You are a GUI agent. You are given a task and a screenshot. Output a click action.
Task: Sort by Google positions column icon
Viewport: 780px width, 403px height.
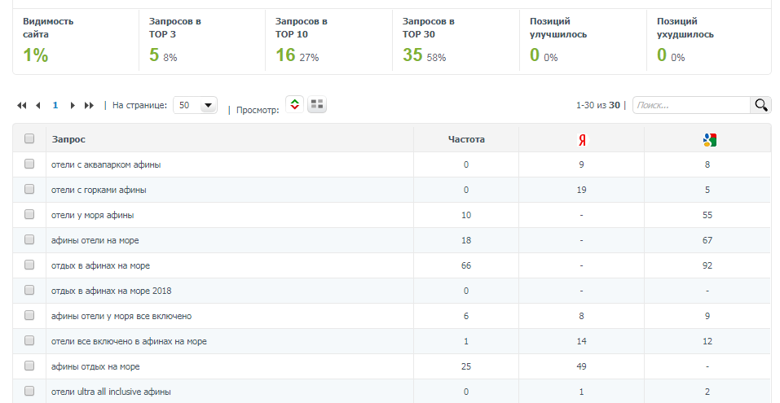(708, 140)
